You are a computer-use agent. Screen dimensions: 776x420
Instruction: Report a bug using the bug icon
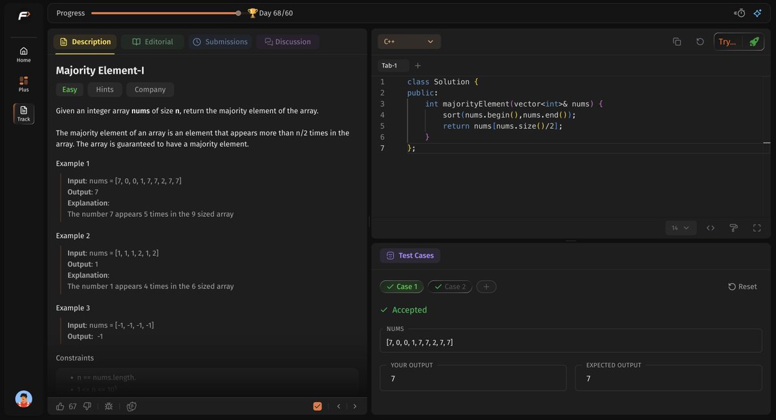(x=109, y=406)
